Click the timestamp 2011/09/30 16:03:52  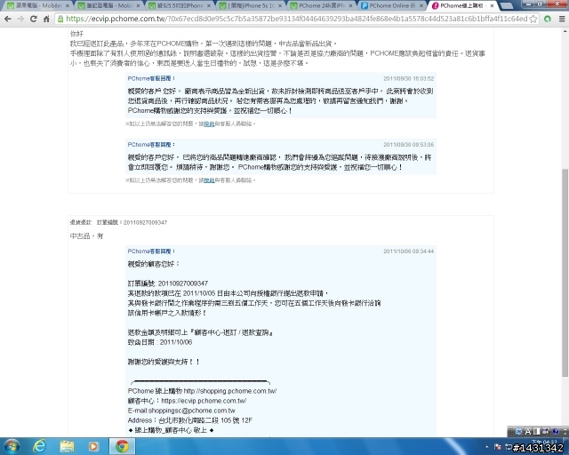pos(409,79)
